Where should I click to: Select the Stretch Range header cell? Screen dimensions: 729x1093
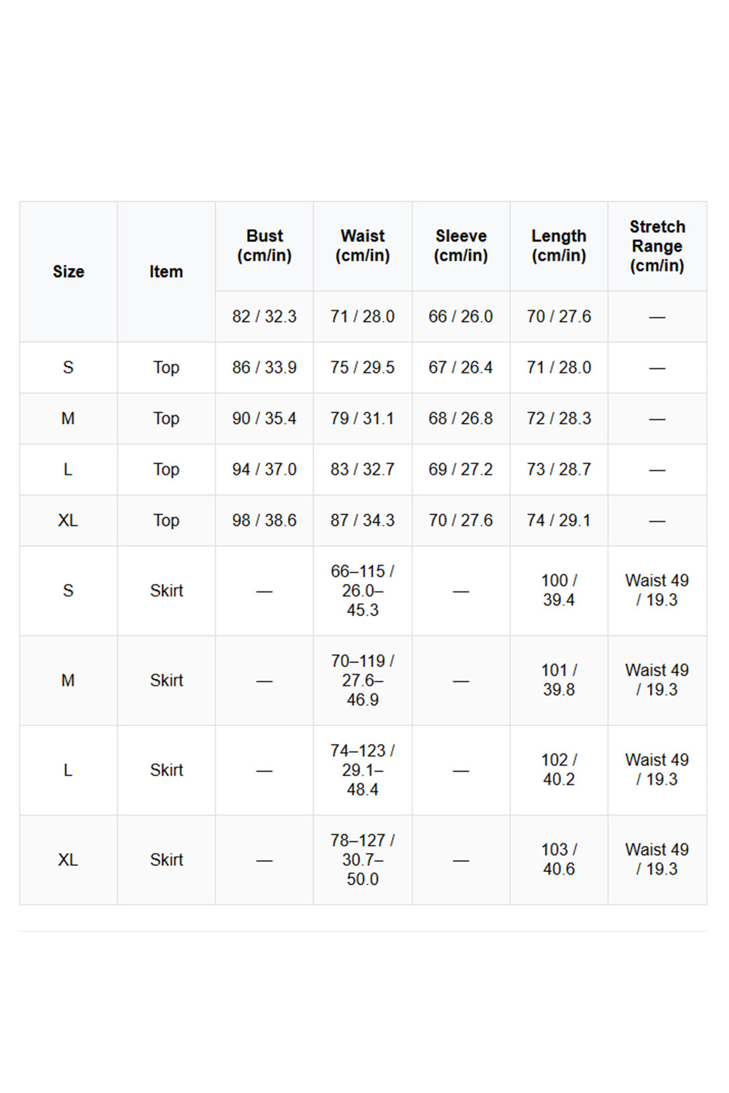pyautogui.click(x=657, y=246)
